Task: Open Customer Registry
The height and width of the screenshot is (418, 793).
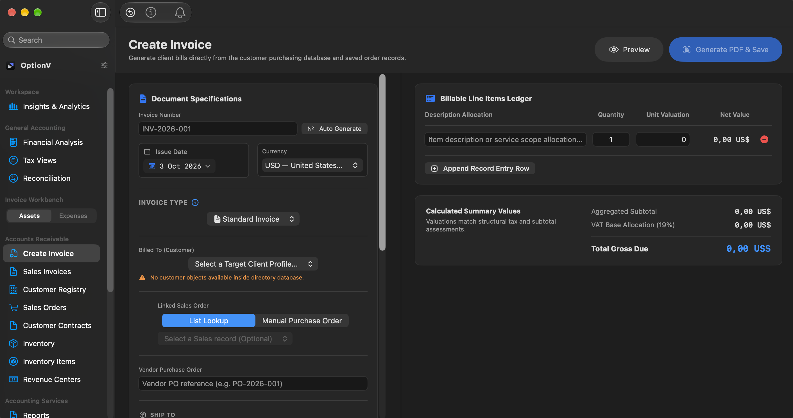Action: pyautogui.click(x=51, y=290)
